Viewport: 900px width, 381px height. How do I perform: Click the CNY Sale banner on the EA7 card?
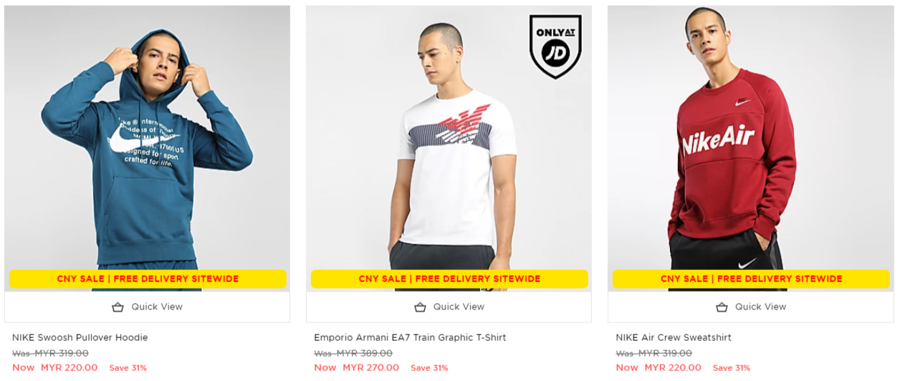(x=449, y=279)
